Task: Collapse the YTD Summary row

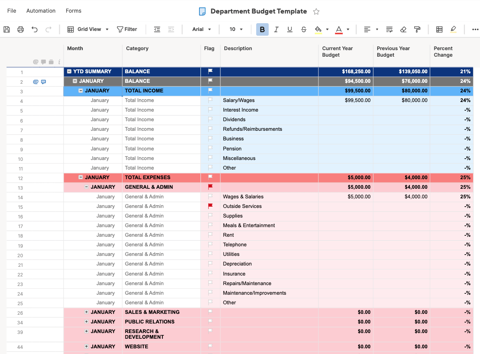Action: [x=69, y=71]
